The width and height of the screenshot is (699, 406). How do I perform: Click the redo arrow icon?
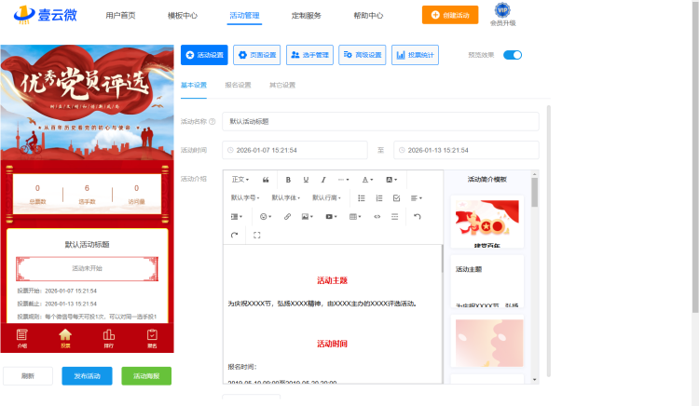pos(234,235)
